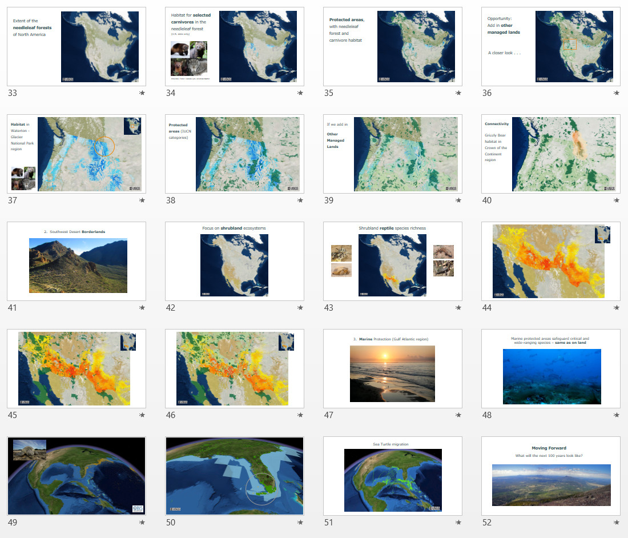Select the 'Marine protected areas safeguard' underwater slide

pyautogui.click(x=551, y=368)
